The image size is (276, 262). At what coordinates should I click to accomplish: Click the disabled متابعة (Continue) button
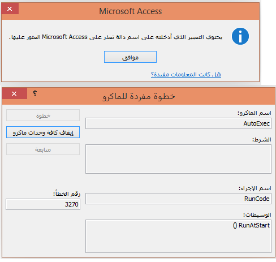pos(43,149)
